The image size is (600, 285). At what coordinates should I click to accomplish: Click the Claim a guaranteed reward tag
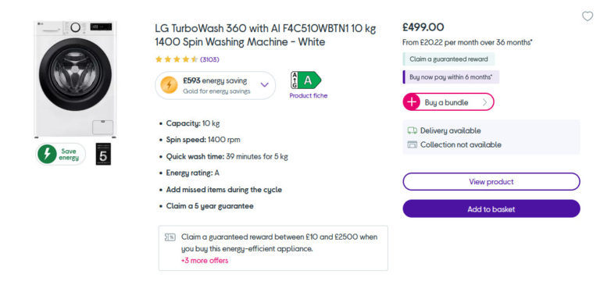click(x=448, y=59)
